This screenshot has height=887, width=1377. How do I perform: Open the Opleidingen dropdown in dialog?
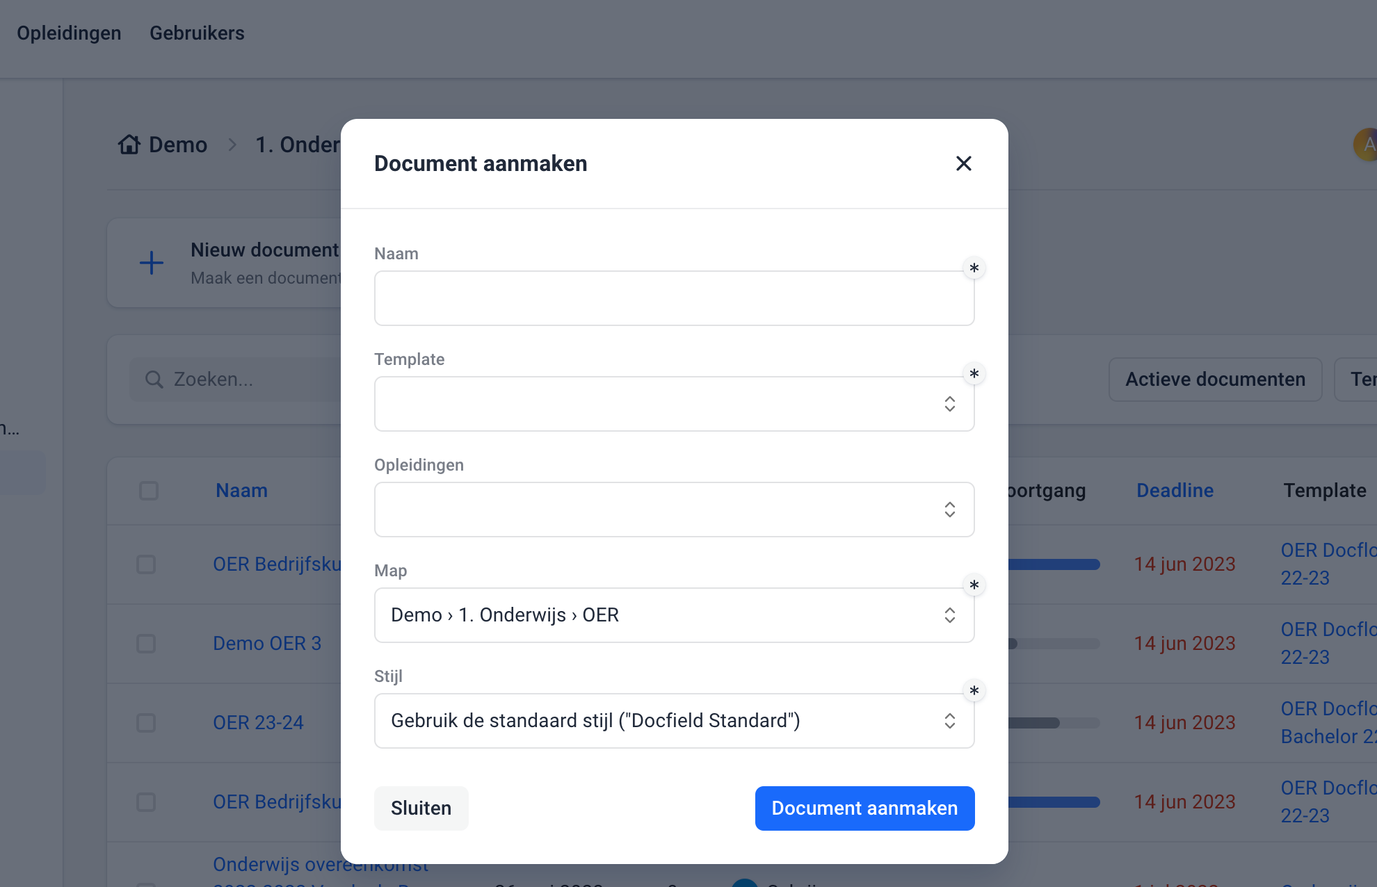point(673,510)
